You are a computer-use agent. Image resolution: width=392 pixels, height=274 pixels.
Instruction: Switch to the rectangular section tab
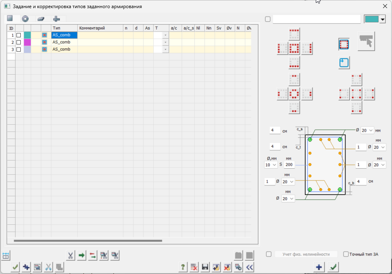pyautogui.click(x=10, y=18)
